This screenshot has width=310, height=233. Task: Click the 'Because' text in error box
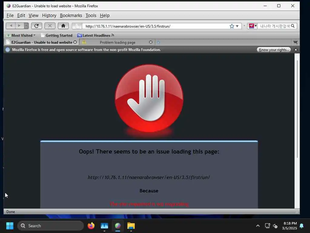[149, 191]
